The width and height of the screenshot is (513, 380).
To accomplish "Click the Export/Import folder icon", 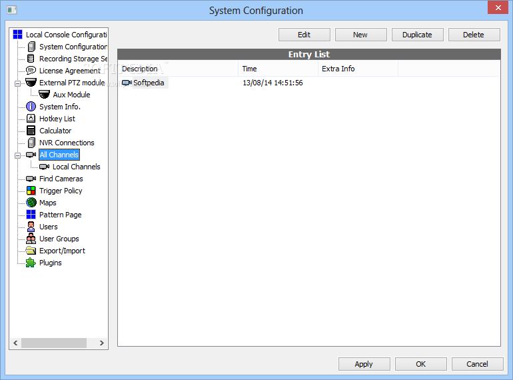I will click(31, 251).
